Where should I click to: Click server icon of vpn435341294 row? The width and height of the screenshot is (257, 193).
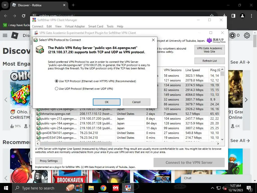(38, 137)
